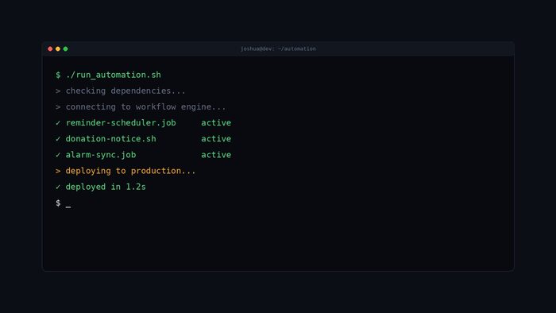This screenshot has height=313, width=556.
Task: Click the active status beside donation-notice.sh
Action: pyautogui.click(x=216, y=139)
